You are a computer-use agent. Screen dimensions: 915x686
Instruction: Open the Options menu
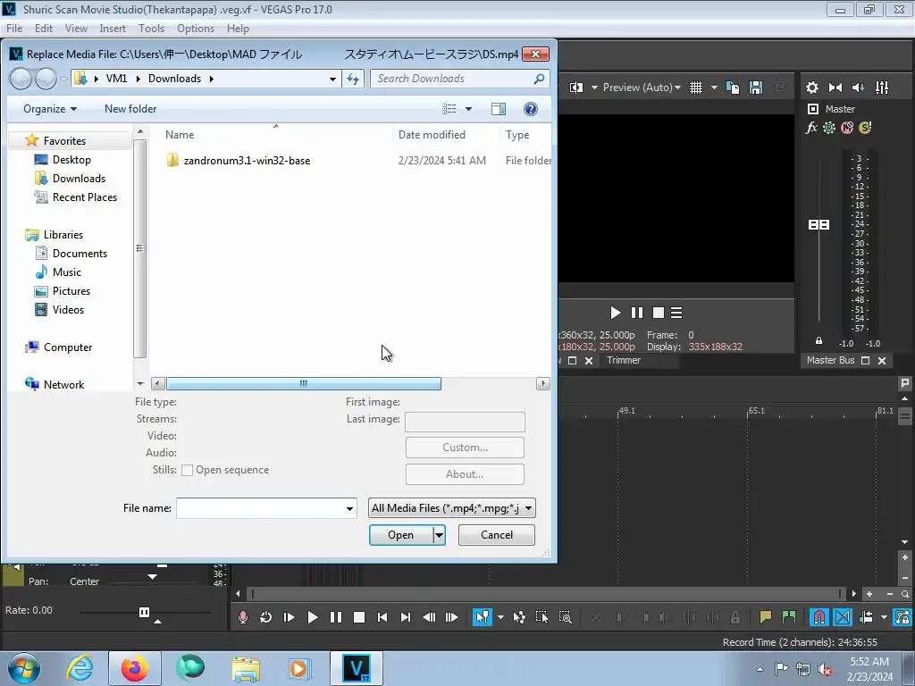[x=196, y=29]
